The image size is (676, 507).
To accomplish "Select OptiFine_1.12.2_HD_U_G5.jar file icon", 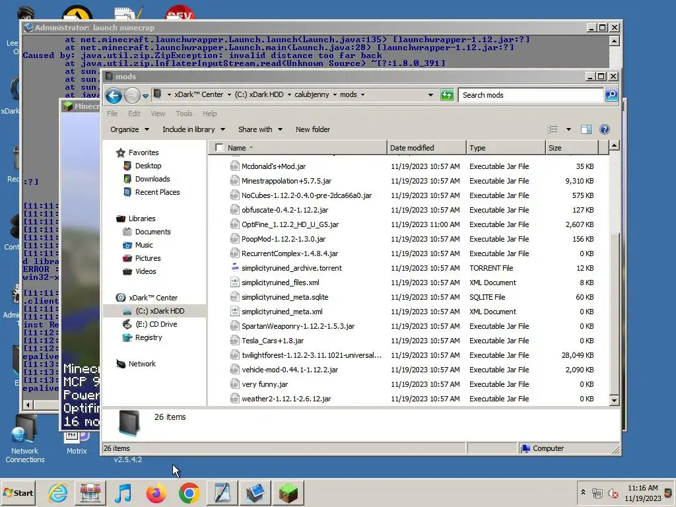I will click(x=234, y=224).
